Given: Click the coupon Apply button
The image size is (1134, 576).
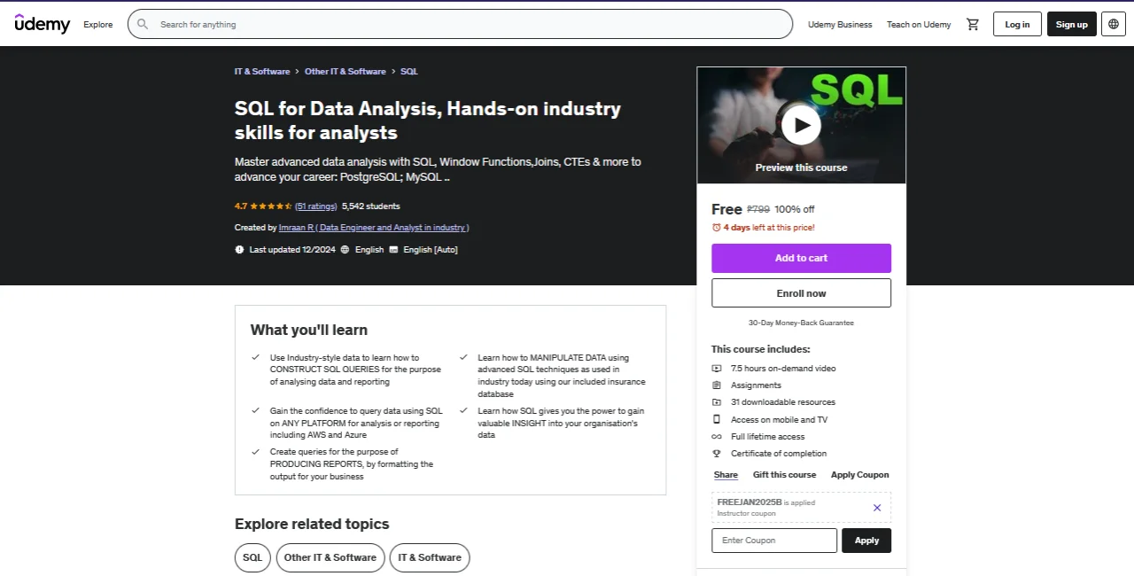Looking at the screenshot, I should click(x=866, y=541).
